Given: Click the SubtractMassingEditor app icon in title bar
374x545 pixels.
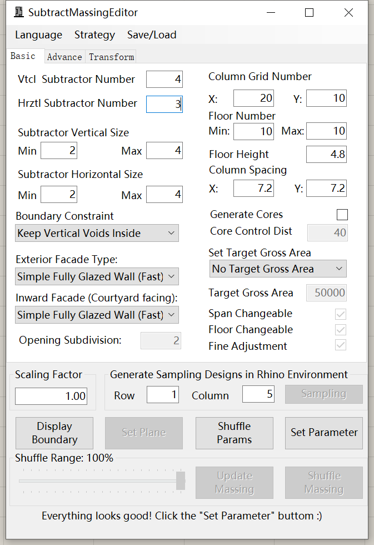Looking at the screenshot, I should pos(19,12).
